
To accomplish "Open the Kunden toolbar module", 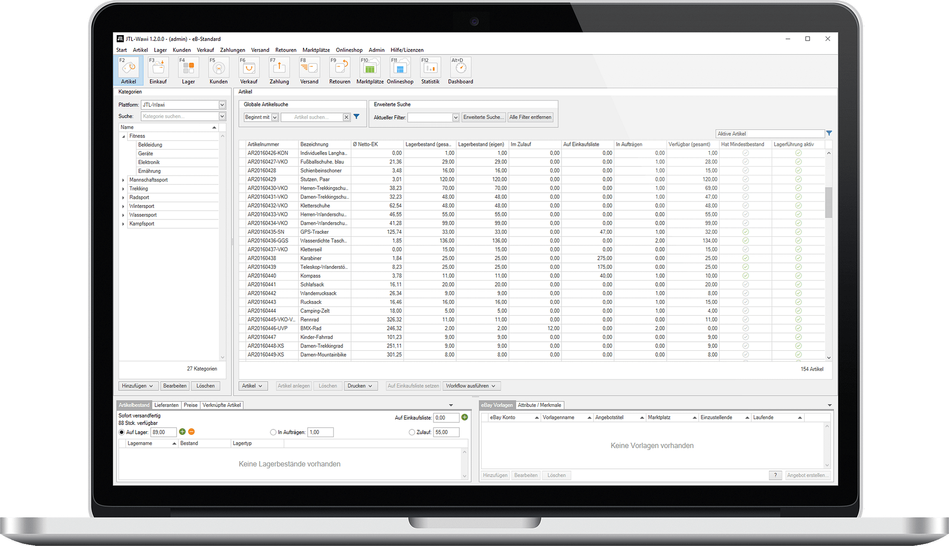I will click(218, 71).
